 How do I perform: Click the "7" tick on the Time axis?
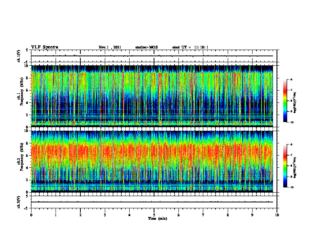pos(203,215)
